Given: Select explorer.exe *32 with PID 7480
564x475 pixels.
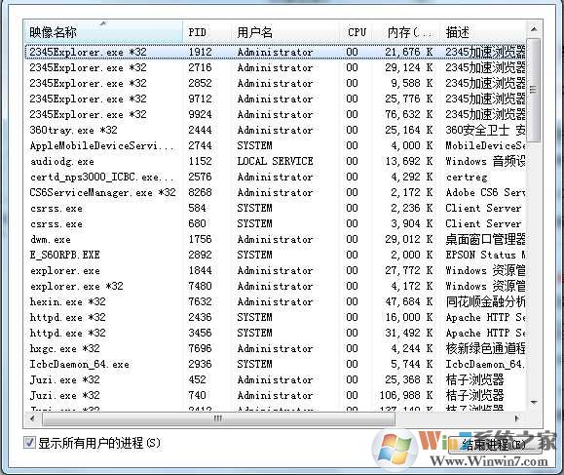Looking at the screenshot, I should coord(275,286).
